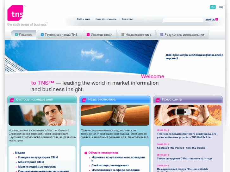This screenshot has width=230, height=172.
Task: Open the Контакты link
Action: pos(127,19)
